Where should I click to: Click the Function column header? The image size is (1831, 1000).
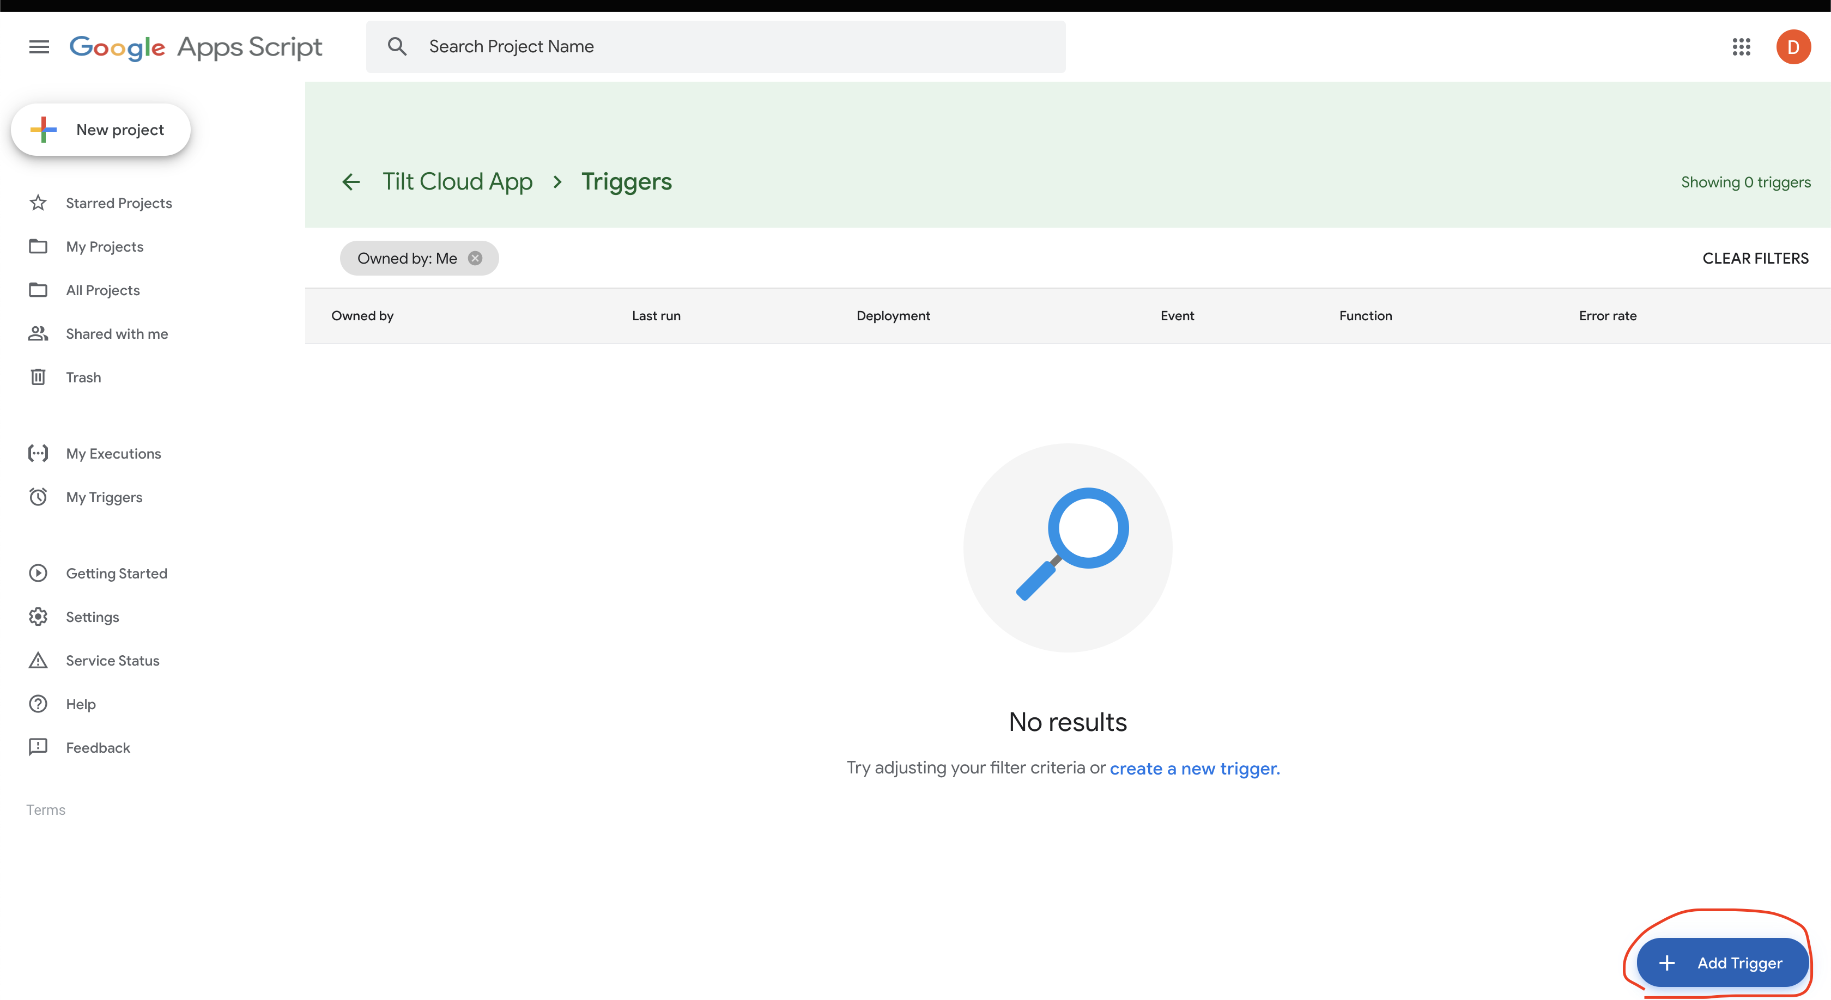pyautogui.click(x=1366, y=316)
